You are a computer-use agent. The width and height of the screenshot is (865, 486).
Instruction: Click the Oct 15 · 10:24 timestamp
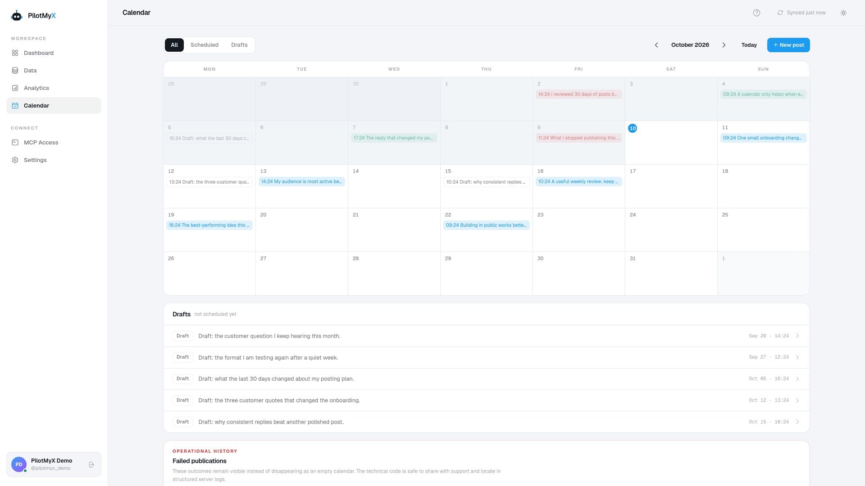(769, 422)
